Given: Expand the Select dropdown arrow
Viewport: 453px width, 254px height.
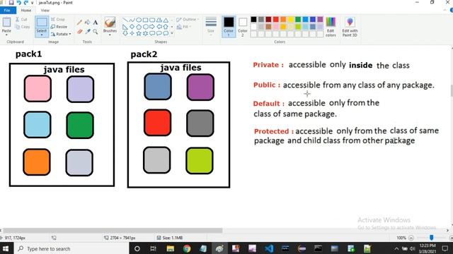Looking at the screenshot, I should coord(42,35).
